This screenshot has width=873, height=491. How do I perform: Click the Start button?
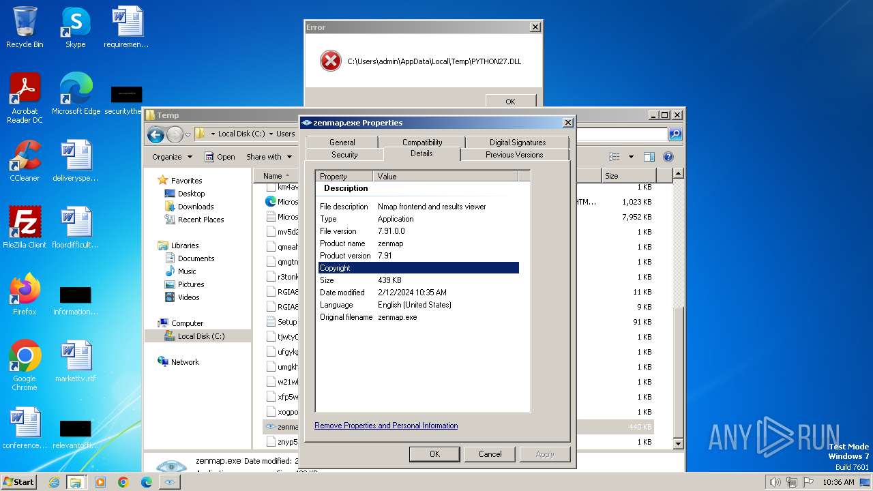19,482
